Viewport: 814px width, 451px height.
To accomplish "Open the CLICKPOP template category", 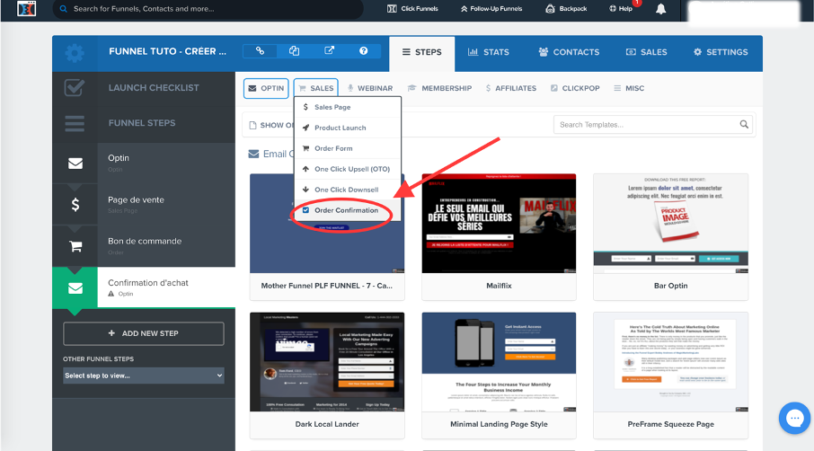I will pyautogui.click(x=575, y=88).
